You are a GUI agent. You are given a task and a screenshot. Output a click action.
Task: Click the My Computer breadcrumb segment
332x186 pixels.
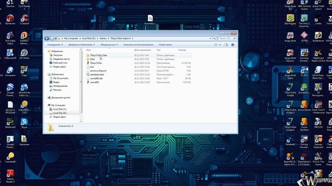pos(71,38)
